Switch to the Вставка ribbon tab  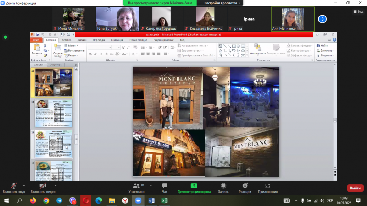pos(67,40)
